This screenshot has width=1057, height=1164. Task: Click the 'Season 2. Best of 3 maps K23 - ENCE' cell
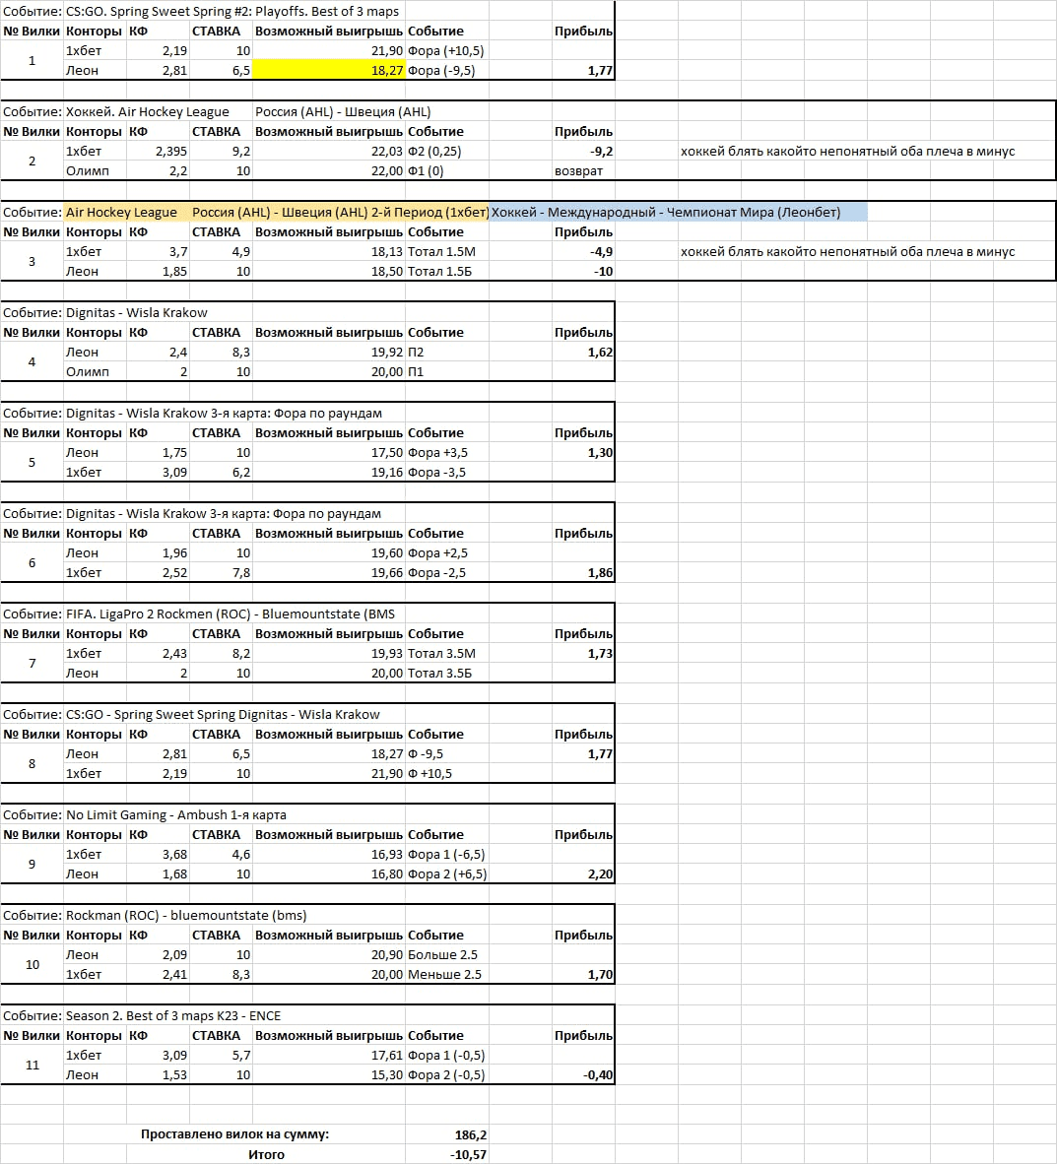[x=173, y=1015]
